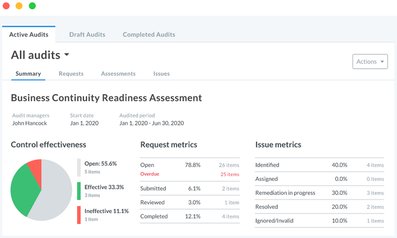Click the Request metrics heading
Viewport: 397px width, 238px height.
[x=169, y=144]
